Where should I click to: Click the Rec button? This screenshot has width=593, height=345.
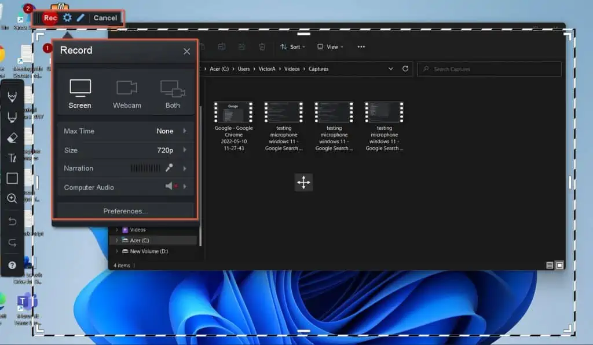coord(50,18)
